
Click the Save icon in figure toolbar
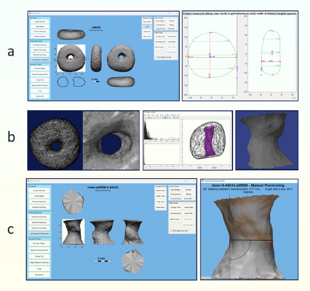click(x=149, y=118)
